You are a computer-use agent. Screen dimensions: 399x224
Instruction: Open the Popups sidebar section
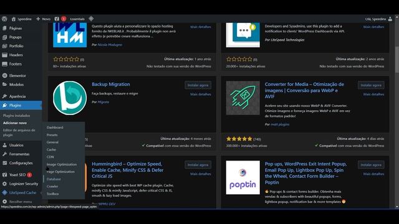coord(15,37)
